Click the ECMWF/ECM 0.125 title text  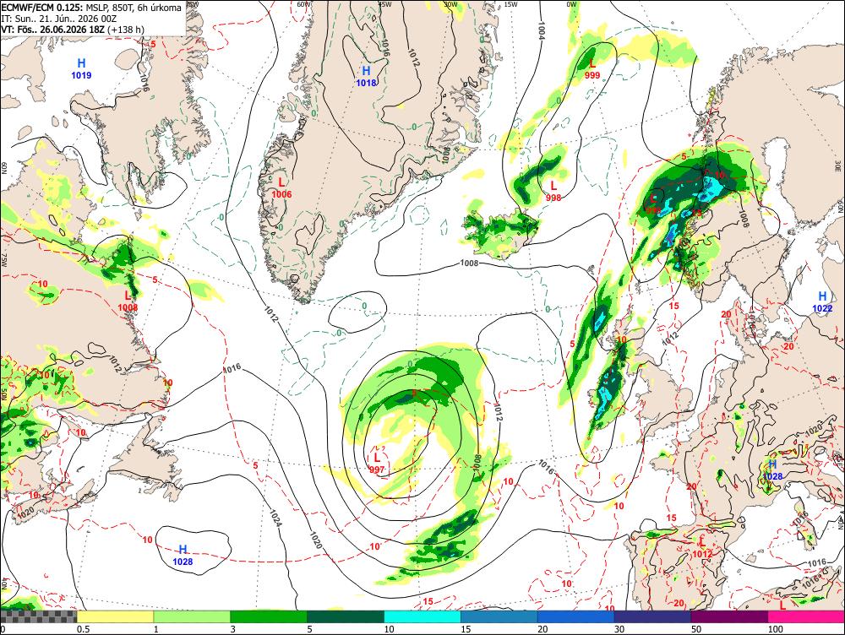42,8
